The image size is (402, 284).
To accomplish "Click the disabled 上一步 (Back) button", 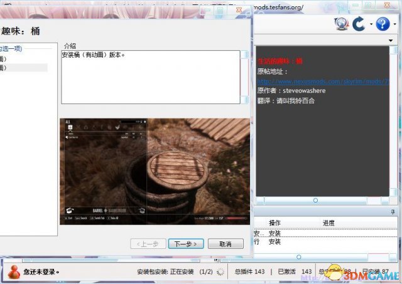I will (148, 244).
